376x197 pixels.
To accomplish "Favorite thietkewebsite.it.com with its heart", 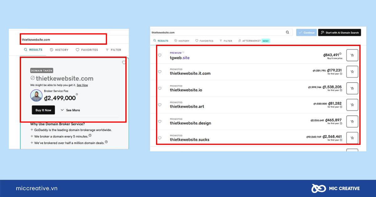I will tap(159, 72).
